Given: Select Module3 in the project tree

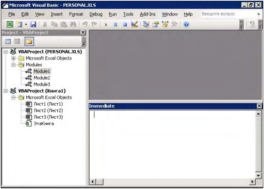Looking at the screenshot, I should coord(42,85).
